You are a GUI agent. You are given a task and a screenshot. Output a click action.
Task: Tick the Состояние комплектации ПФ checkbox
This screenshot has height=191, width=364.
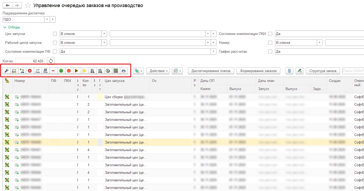(55, 52)
